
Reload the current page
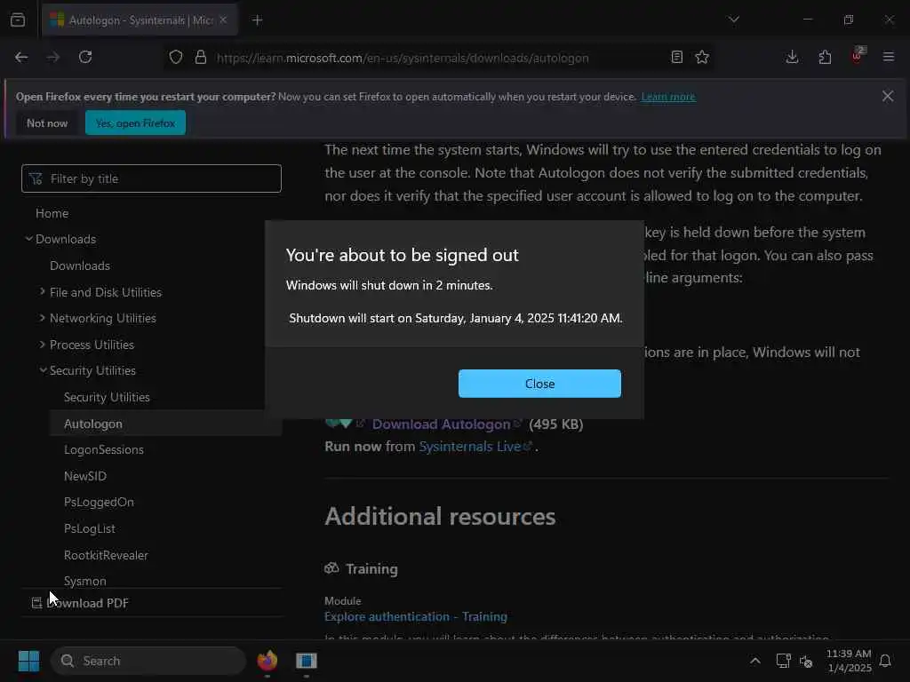85,57
